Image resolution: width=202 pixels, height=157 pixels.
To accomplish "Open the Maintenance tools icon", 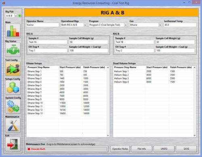I will [x=13, y=125].
